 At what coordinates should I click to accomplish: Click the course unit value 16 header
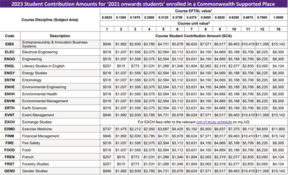[x=278, y=29]
